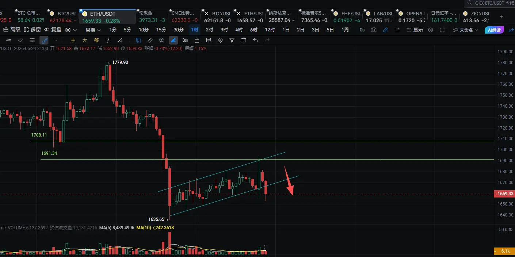Select the highlighted 1时 timeframe
The width and height of the screenshot is (515, 257).
[x=195, y=30]
